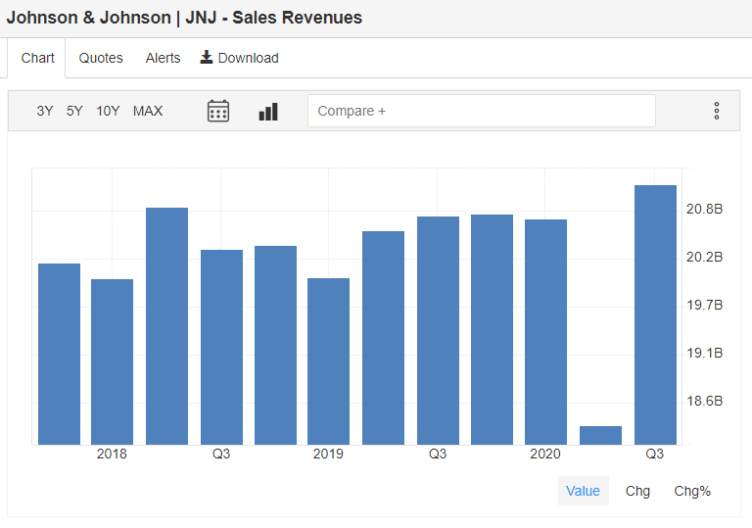752x528 pixels.
Task: Select the 5Y time range
Action: coord(74,111)
